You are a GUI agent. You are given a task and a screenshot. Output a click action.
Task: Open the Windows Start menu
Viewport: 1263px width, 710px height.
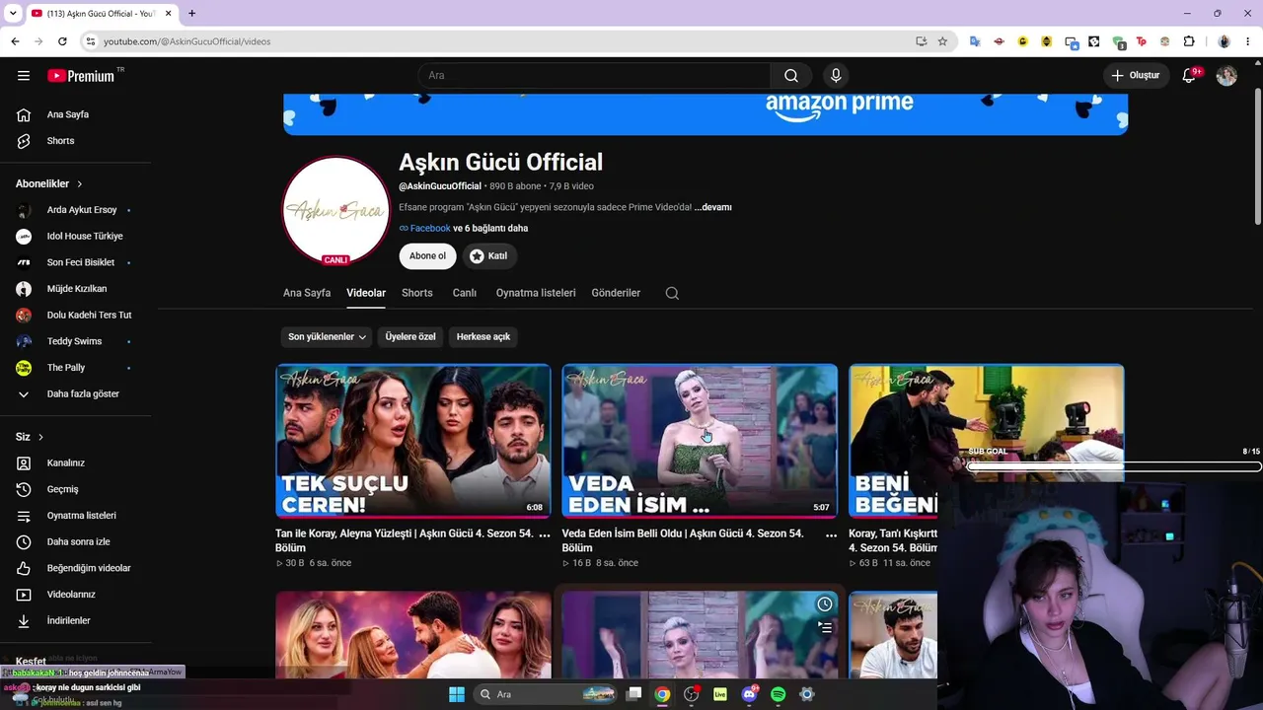click(x=457, y=694)
